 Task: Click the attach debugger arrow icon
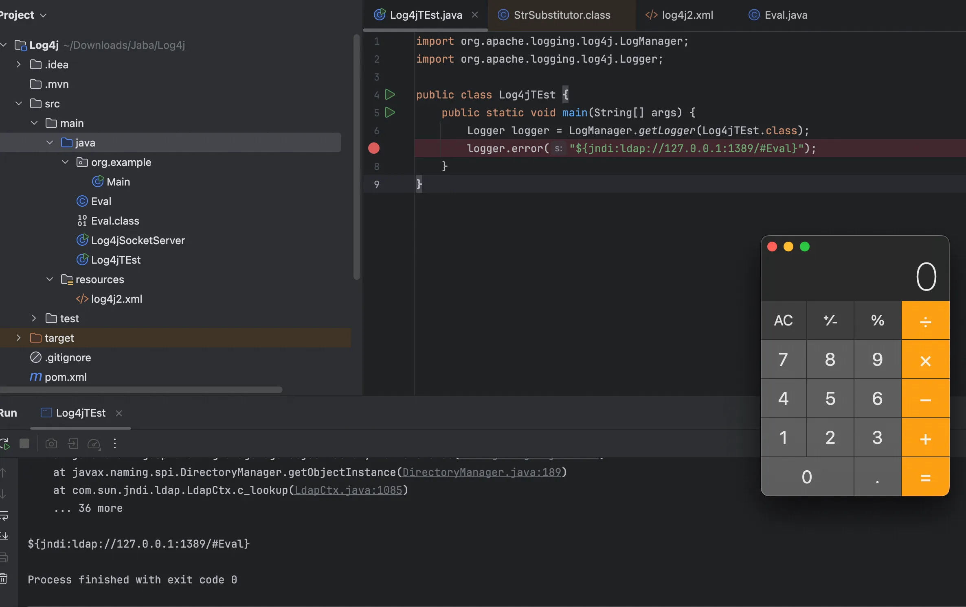pos(73,443)
